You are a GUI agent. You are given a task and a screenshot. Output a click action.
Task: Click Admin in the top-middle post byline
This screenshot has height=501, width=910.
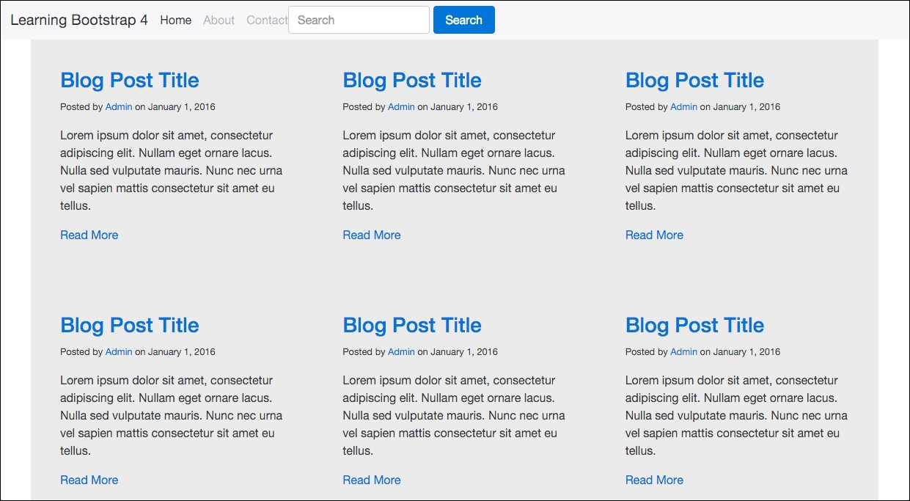tap(401, 106)
